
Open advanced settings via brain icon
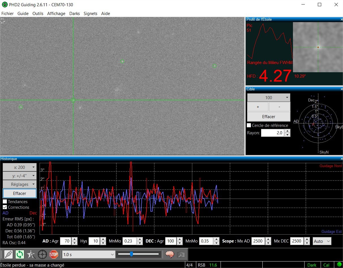(170, 254)
